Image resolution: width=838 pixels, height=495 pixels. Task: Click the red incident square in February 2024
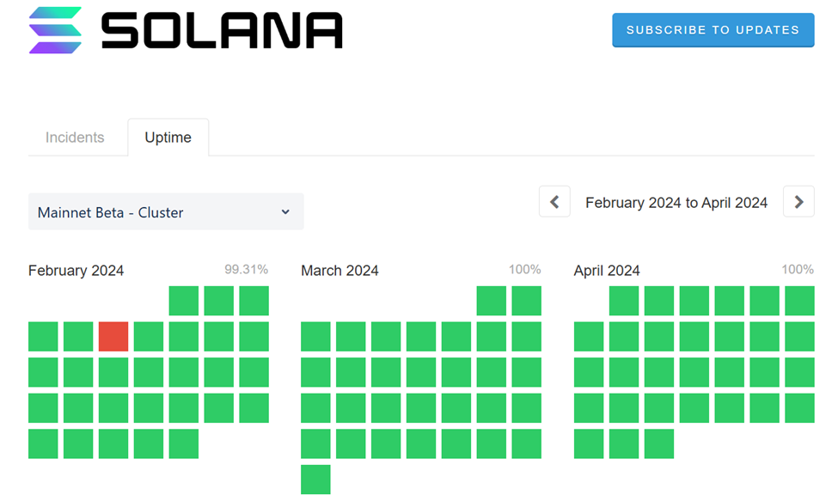pos(113,336)
